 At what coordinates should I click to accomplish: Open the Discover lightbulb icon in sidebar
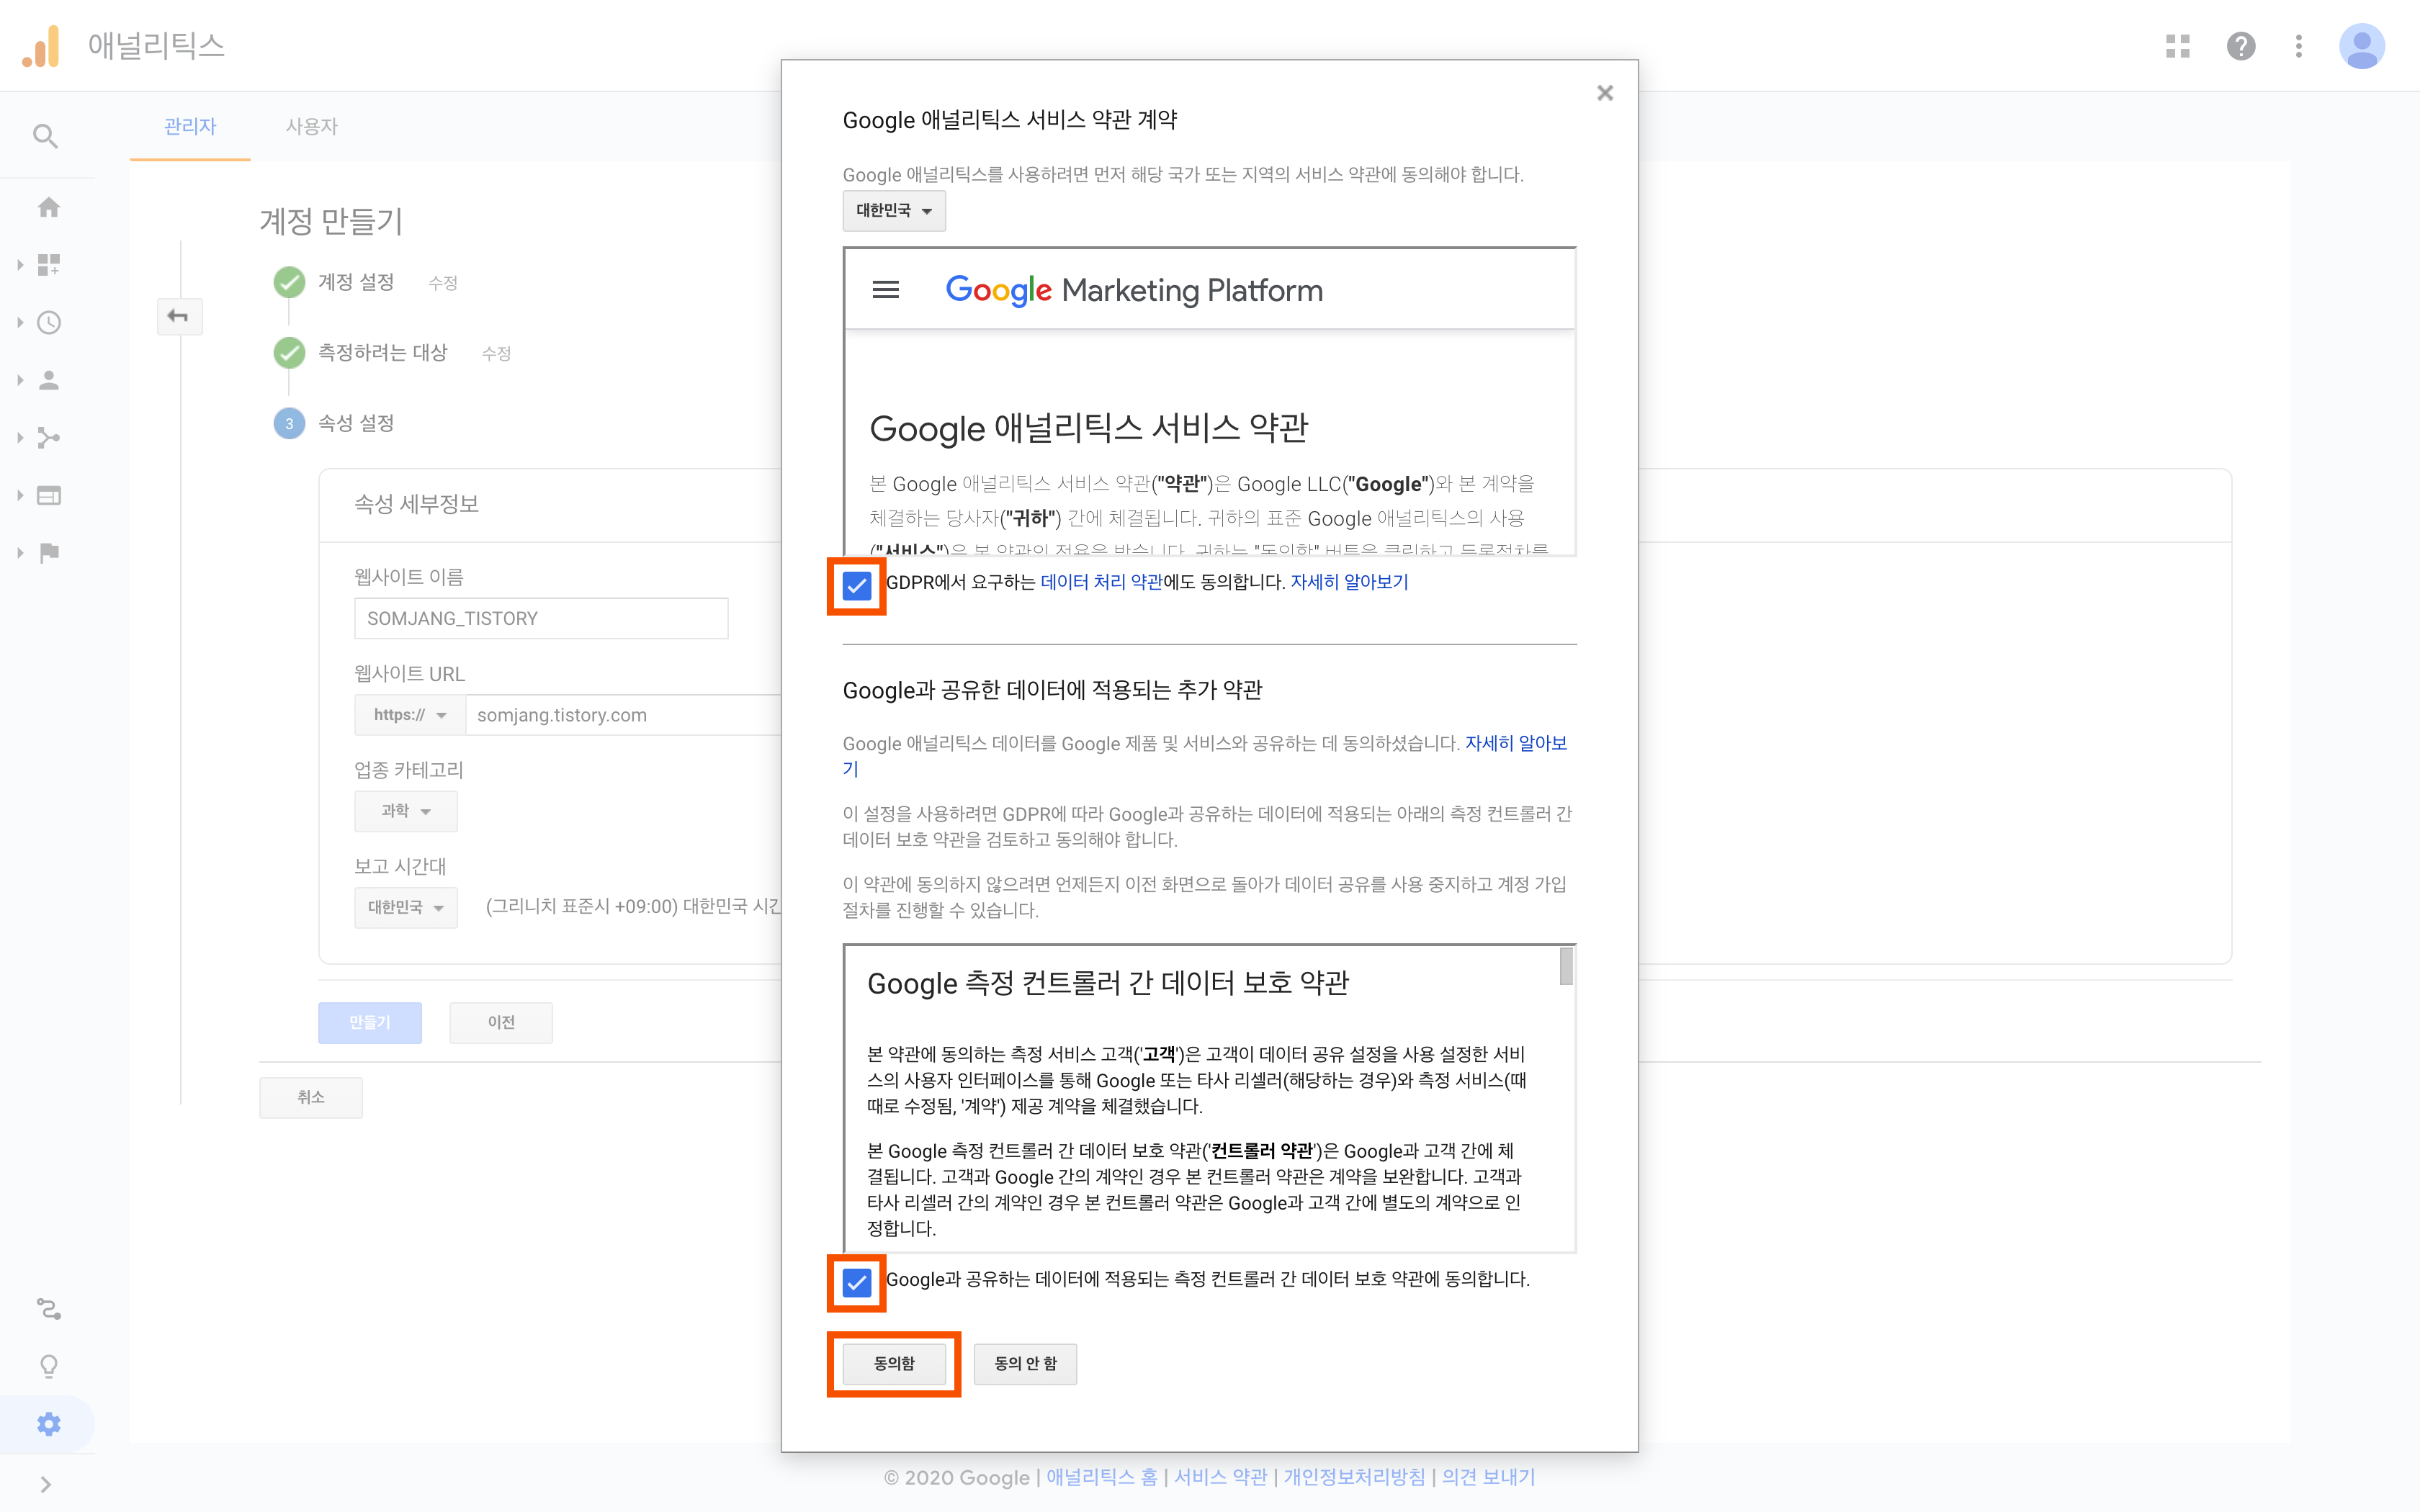[x=48, y=1366]
